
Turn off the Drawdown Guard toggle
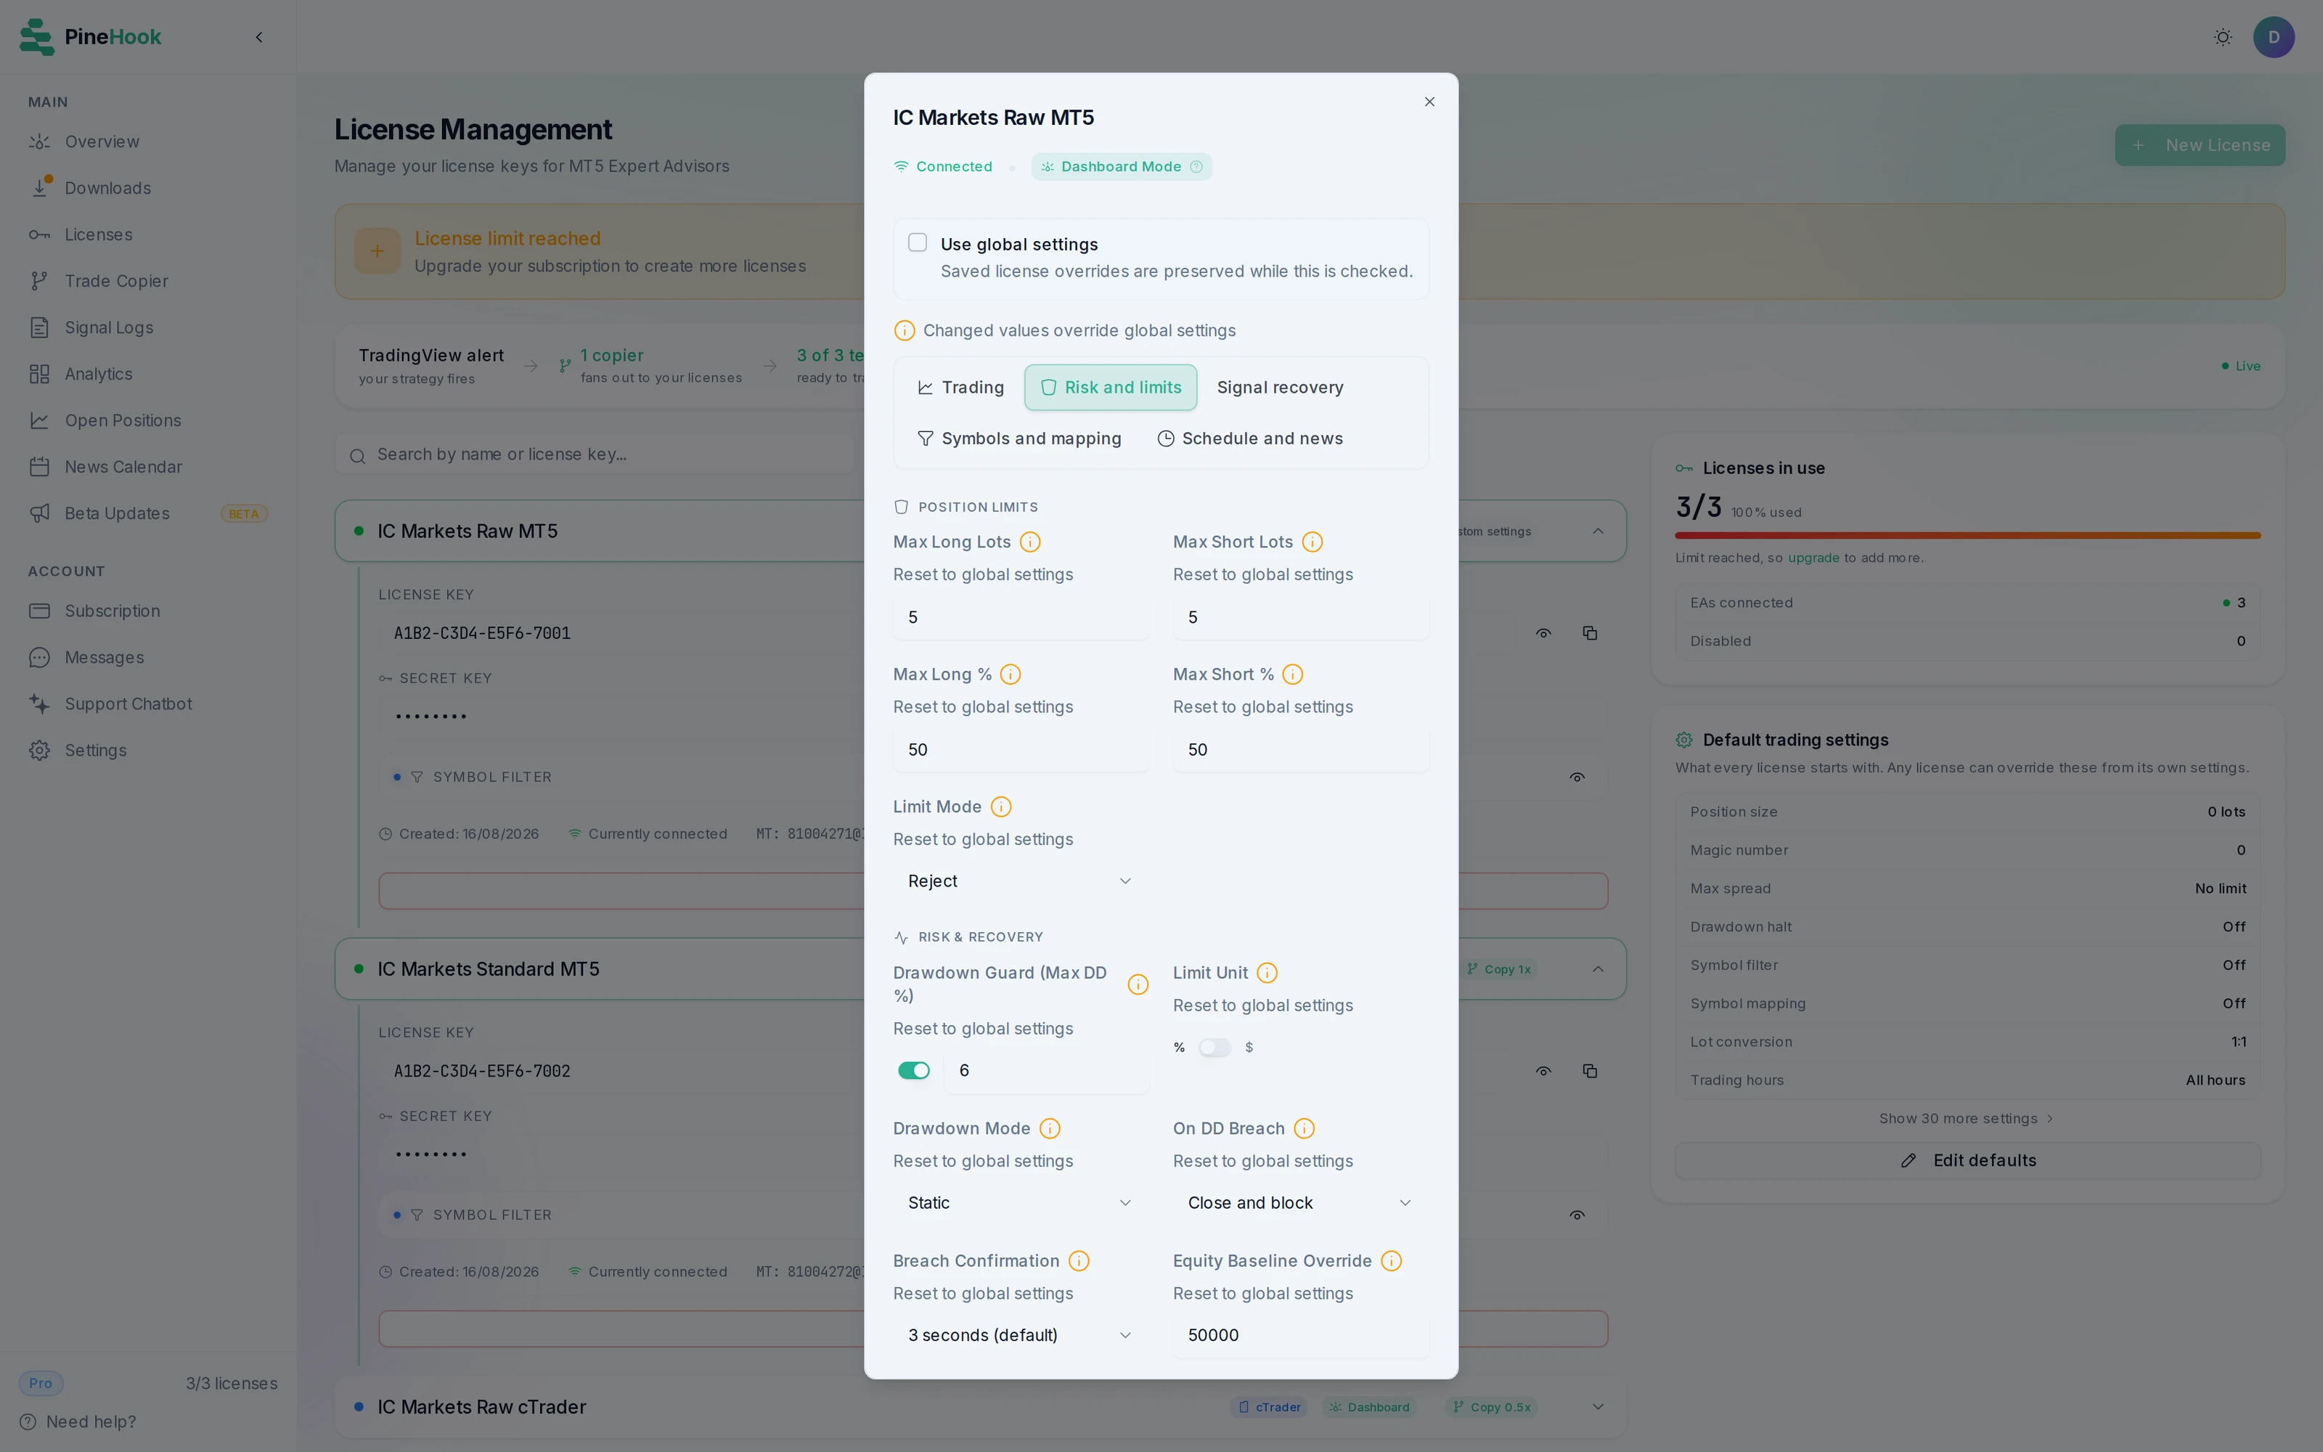pos(913,1071)
